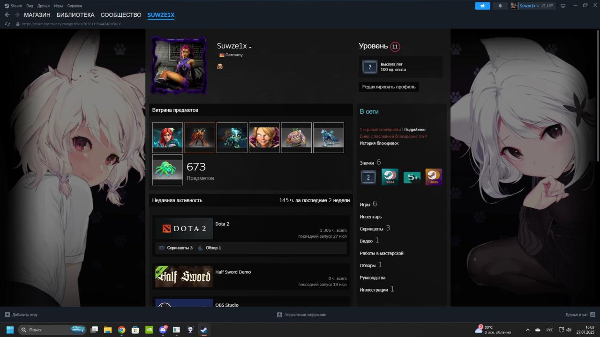Open the Игры menu

point(59,6)
